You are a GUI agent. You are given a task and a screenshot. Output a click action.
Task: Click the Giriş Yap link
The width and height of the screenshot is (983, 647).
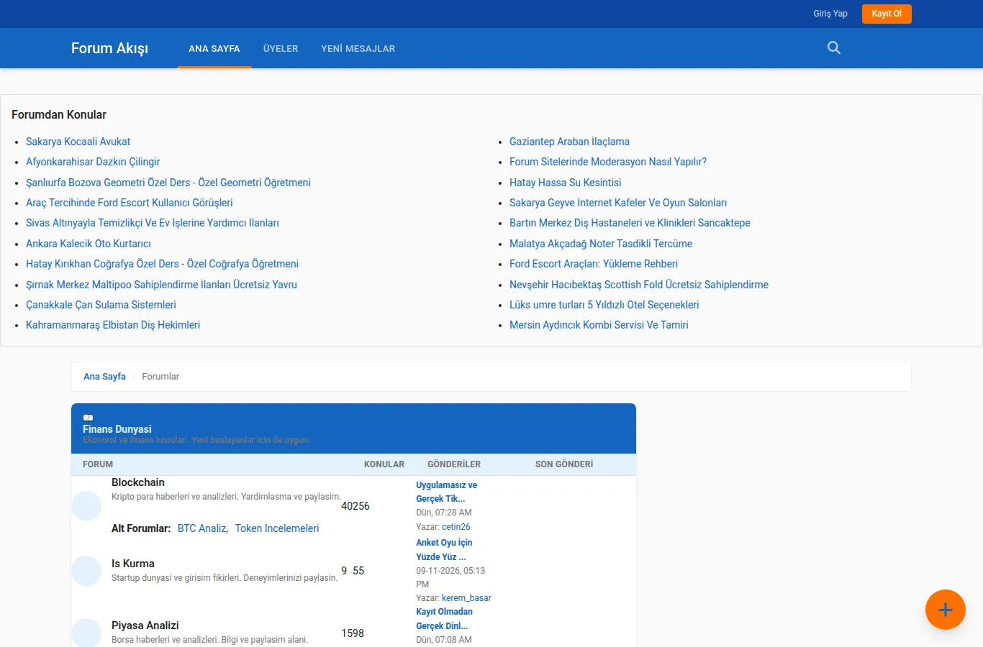click(830, 14)
